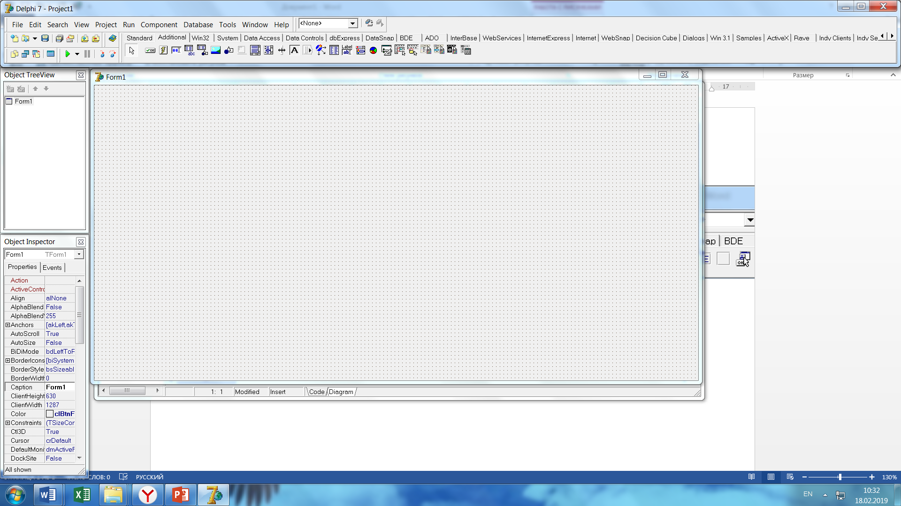
Task: Open Excel from the taskbar
Action: (83, 495)
